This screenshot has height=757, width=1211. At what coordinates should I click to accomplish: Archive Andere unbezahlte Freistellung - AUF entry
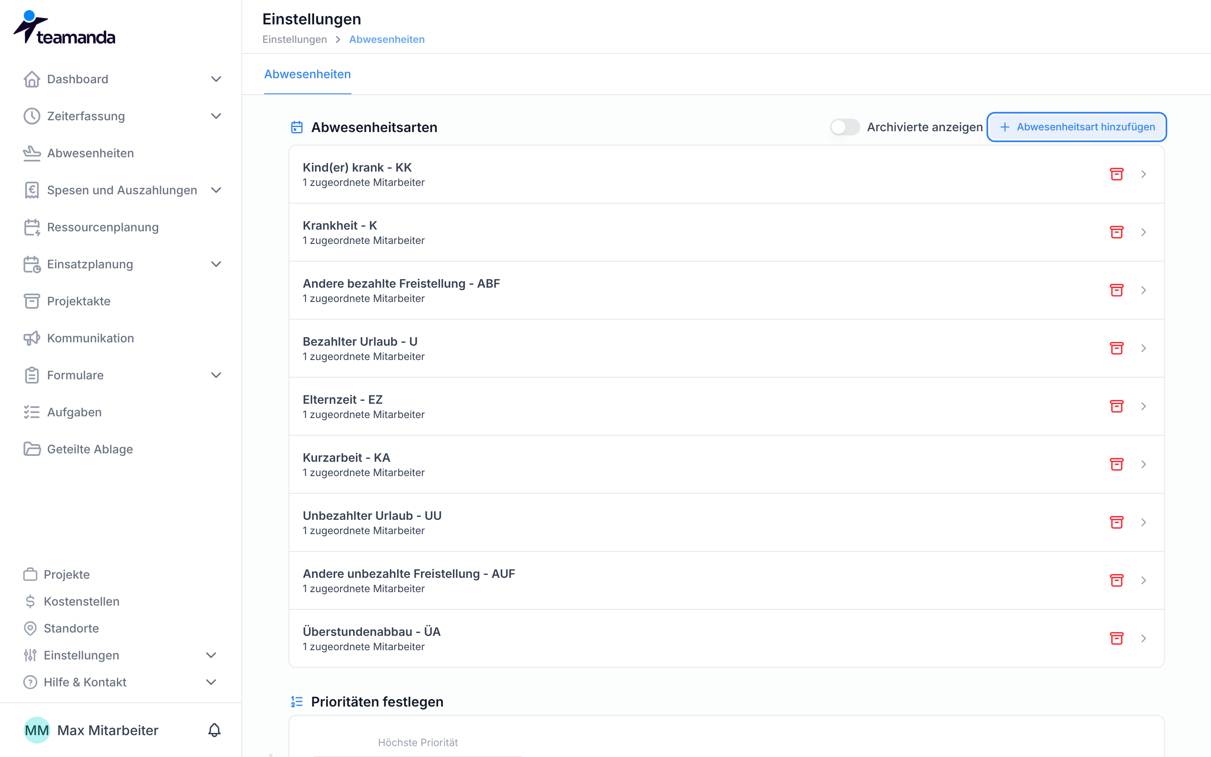(1116, 581)
